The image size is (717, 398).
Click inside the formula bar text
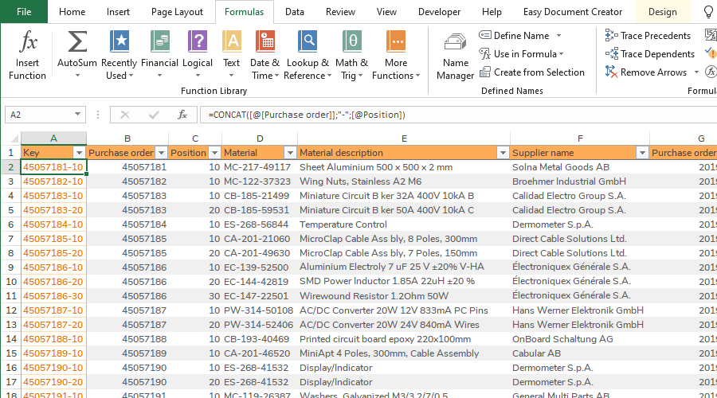click(307, 115)
